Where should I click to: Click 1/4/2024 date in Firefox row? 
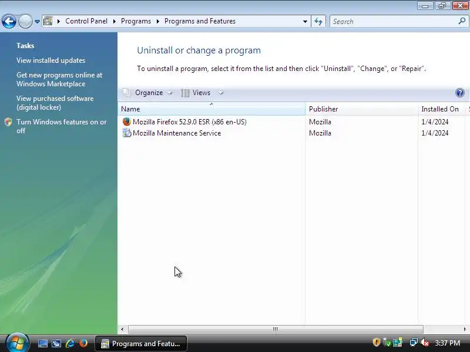(435, 122)
